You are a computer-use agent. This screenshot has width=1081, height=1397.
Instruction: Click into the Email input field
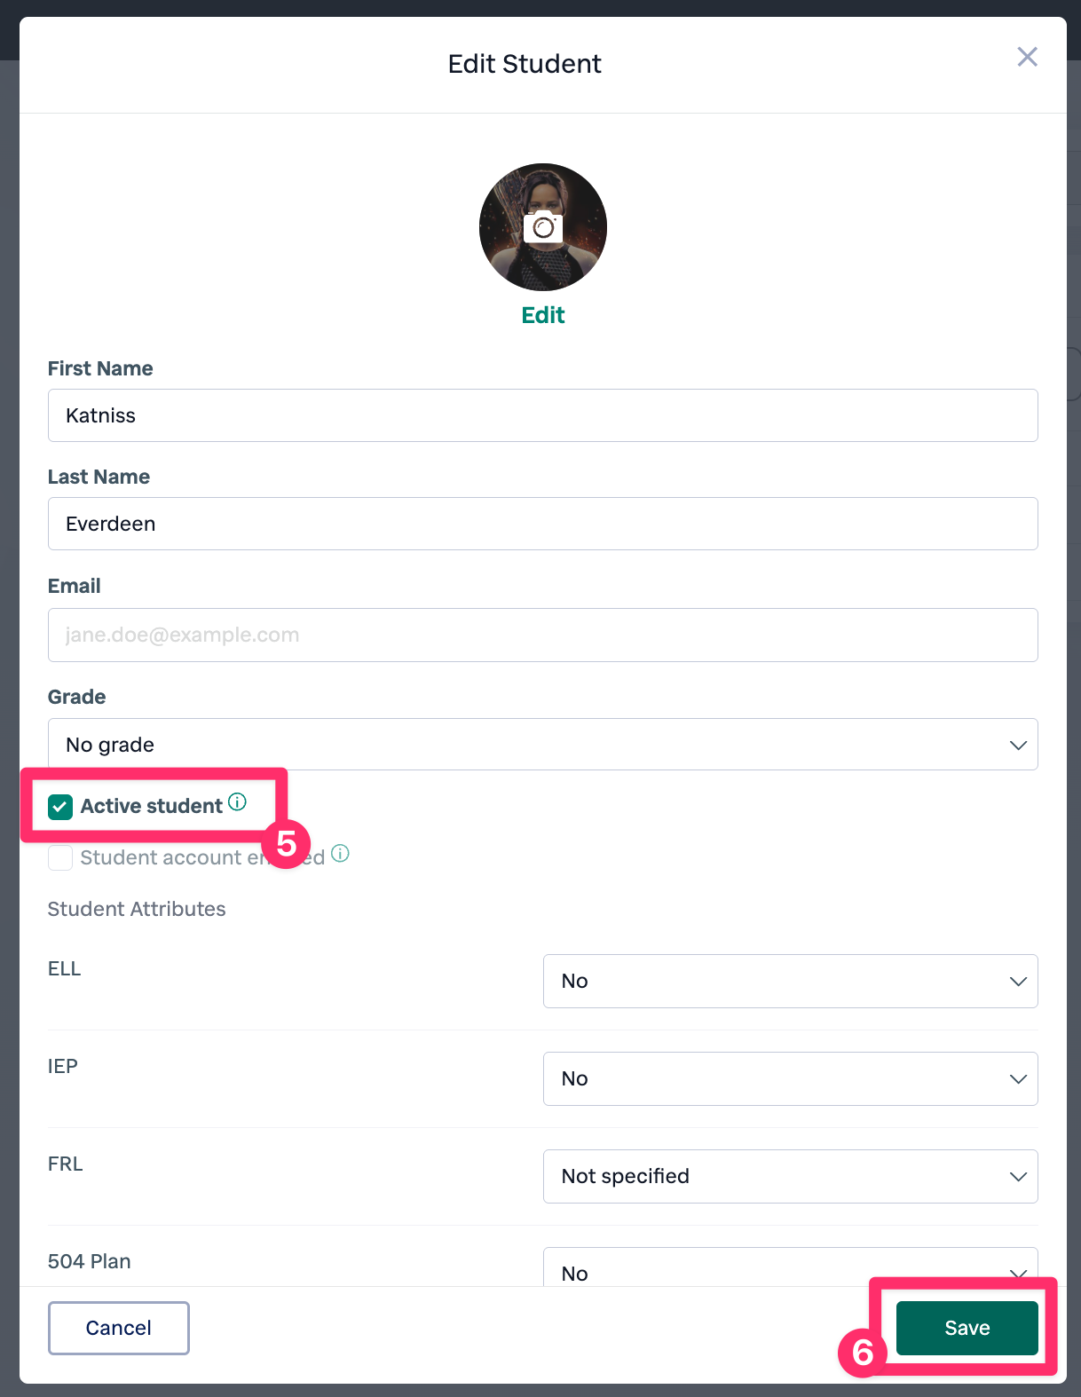point(541,635)
